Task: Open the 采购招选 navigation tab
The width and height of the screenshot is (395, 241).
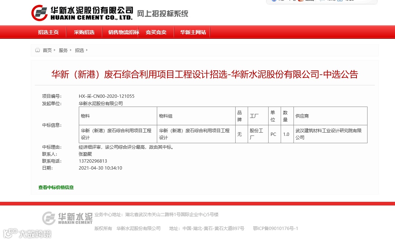Action: pyautogui.click(x=84, y=32)
